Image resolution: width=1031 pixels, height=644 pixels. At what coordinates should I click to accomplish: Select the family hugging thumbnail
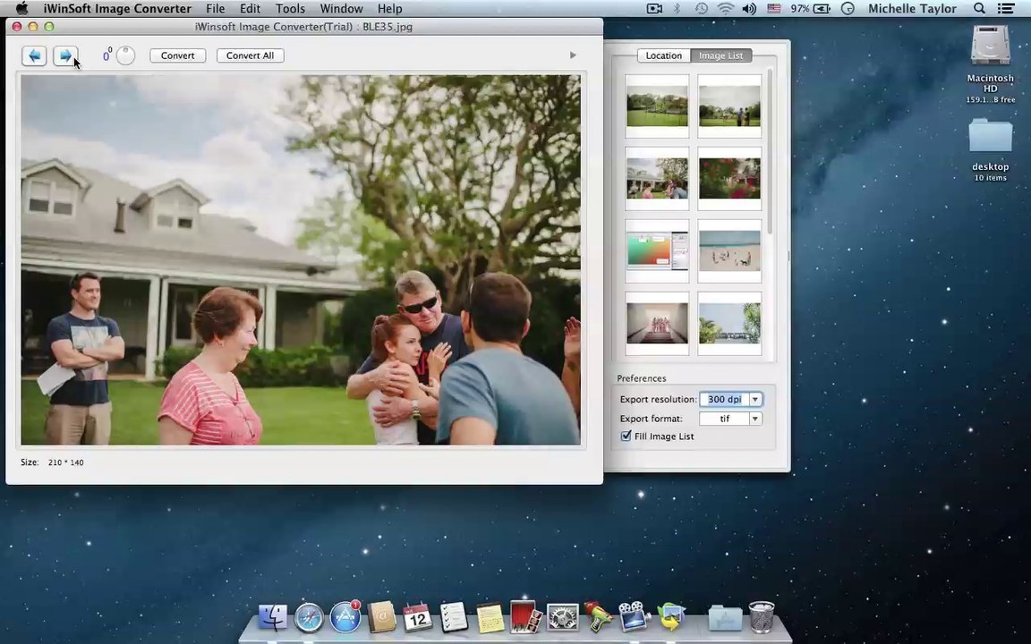coord(657,178)
